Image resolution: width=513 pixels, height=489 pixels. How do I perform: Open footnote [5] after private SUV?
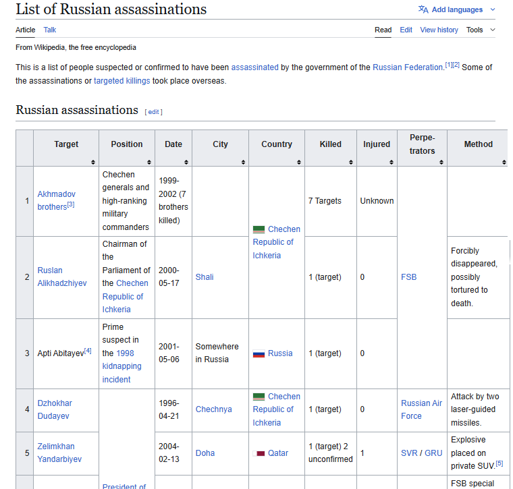(x=500, y=463)
